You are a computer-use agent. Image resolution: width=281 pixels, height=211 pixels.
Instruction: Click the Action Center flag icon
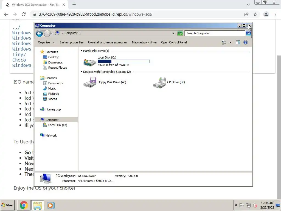[x=241, y=205]
